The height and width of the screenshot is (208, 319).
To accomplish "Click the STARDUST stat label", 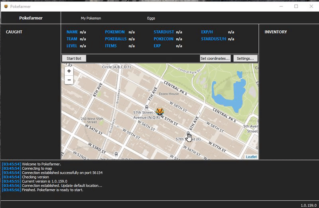I will click(164, 32).
